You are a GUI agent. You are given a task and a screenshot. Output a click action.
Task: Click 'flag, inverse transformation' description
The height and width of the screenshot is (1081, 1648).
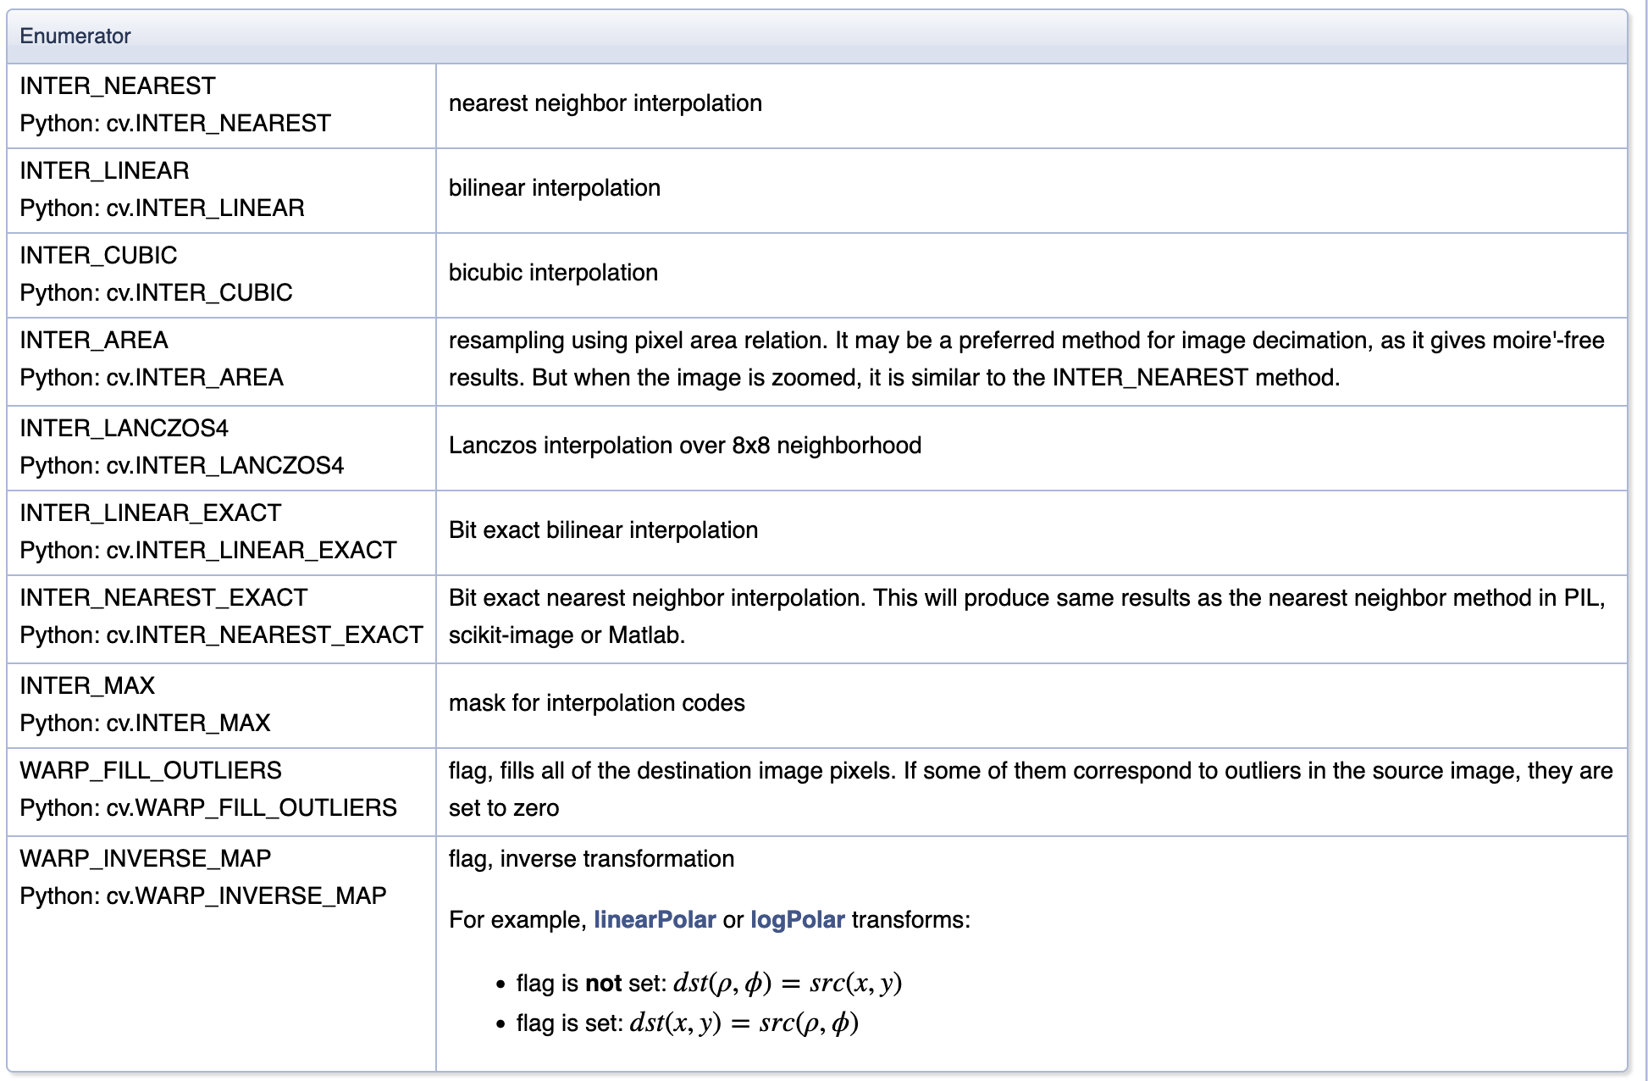591,859
